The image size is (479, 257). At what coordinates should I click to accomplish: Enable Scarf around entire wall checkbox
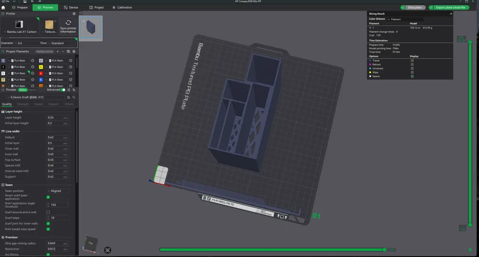48,212
